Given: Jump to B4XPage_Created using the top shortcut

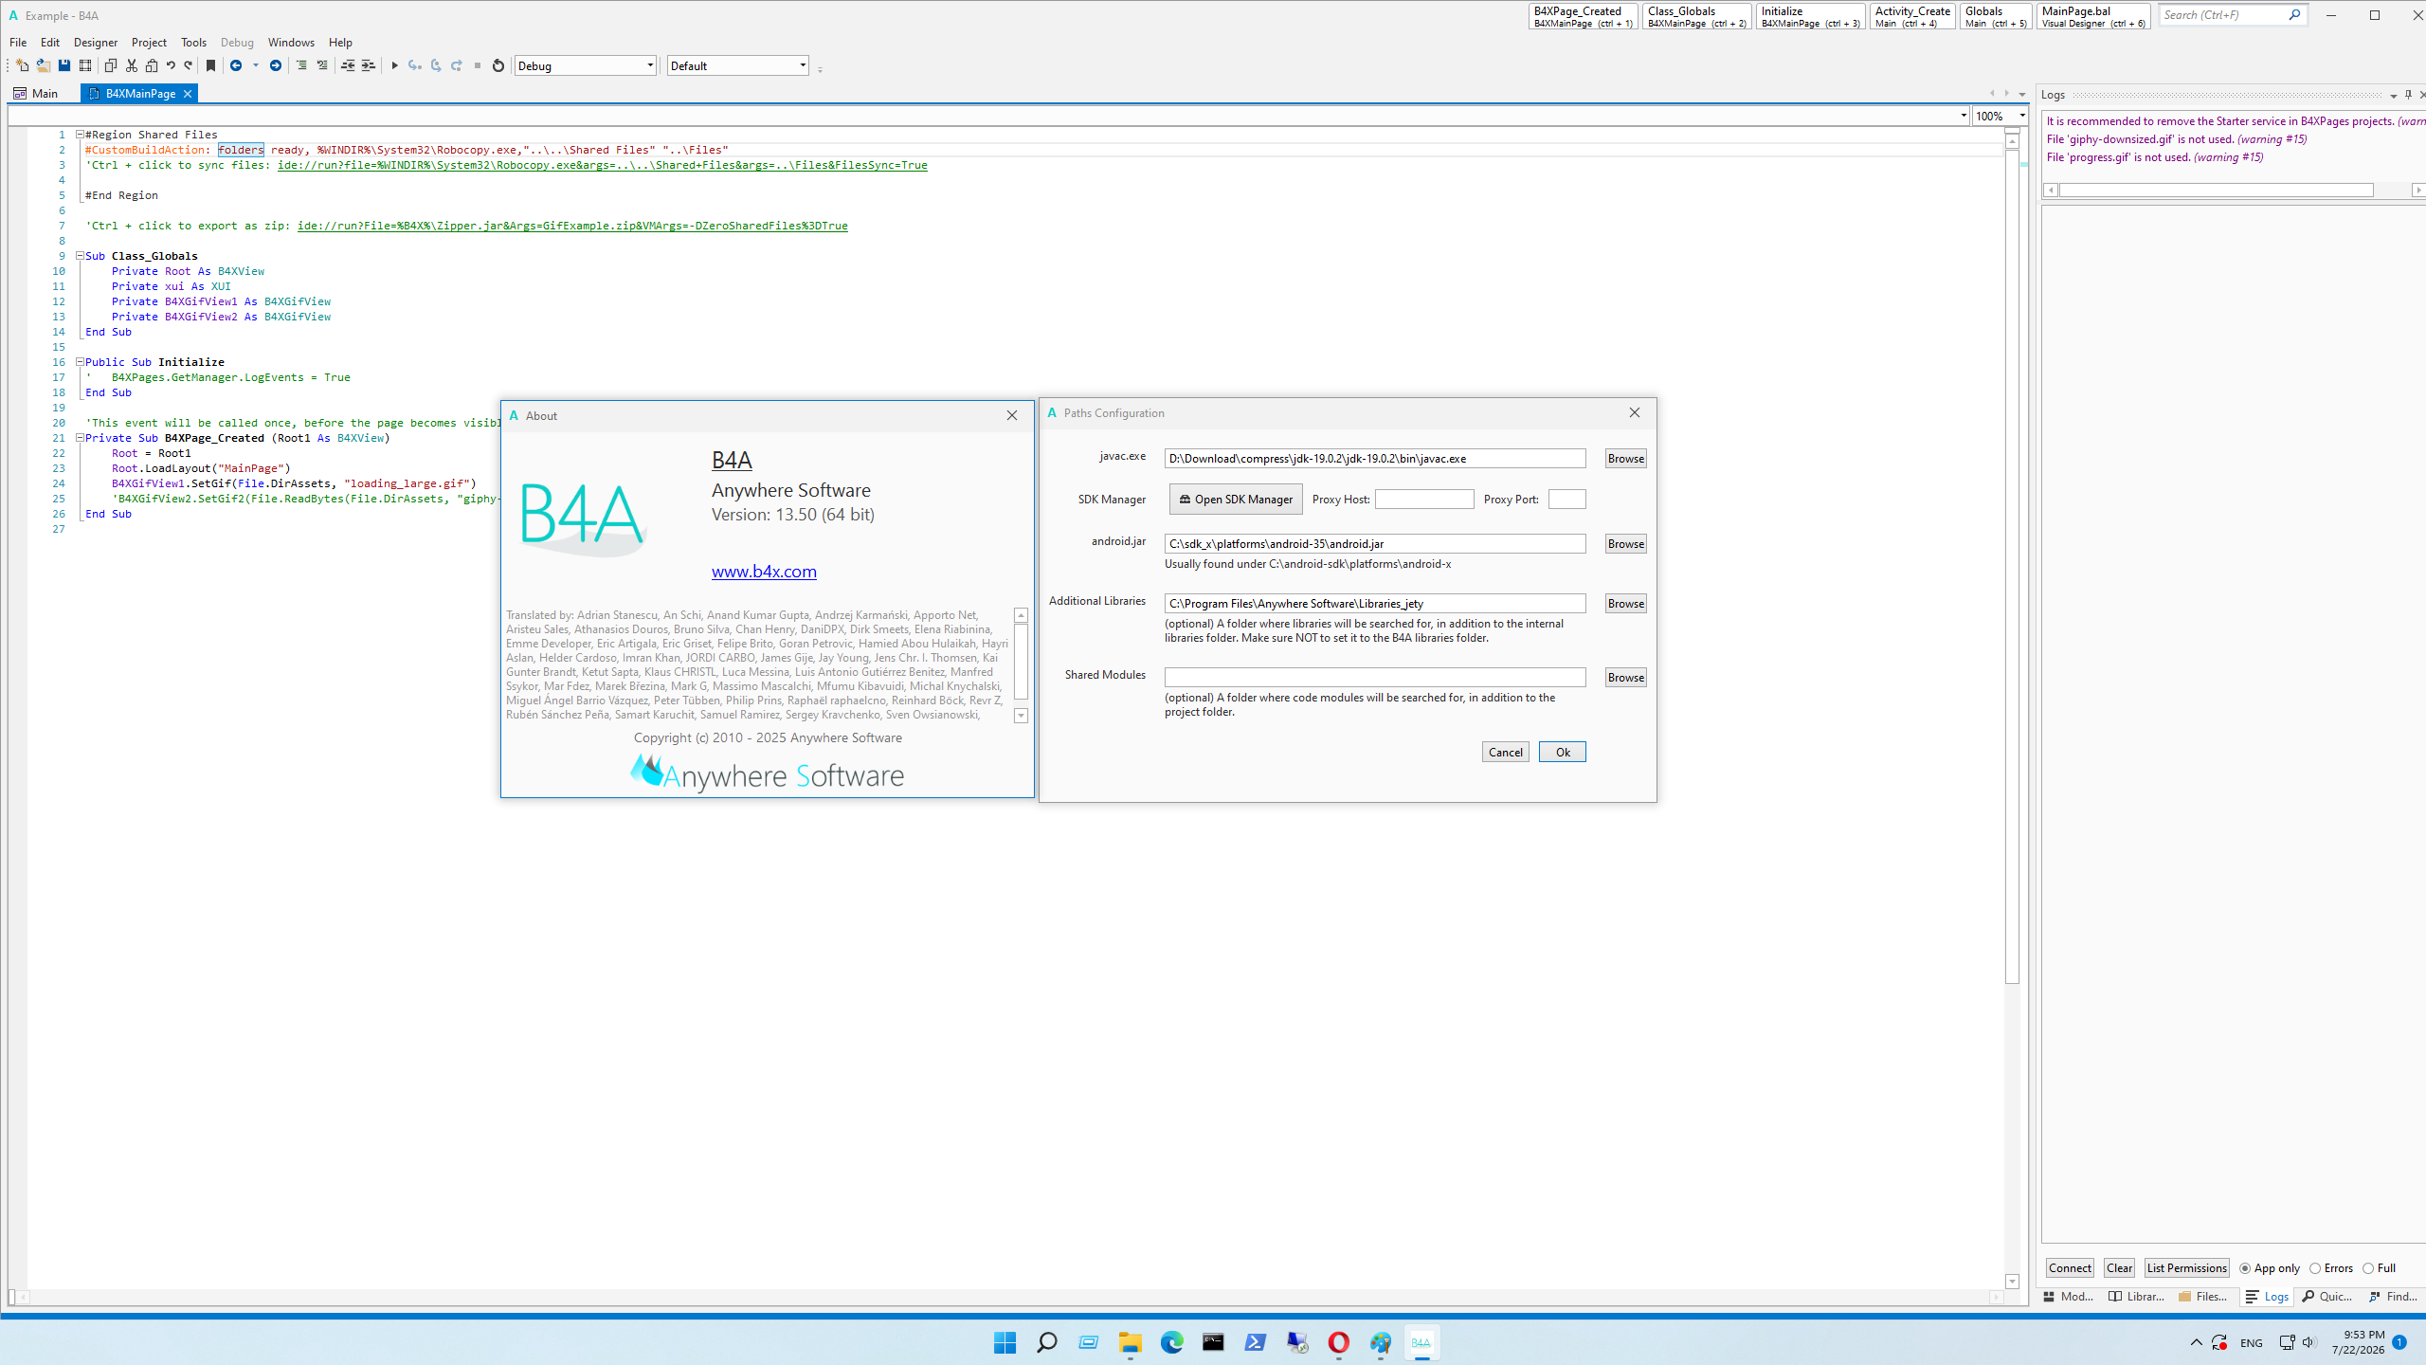Looking at the screenshot, I should (1583, 16).
